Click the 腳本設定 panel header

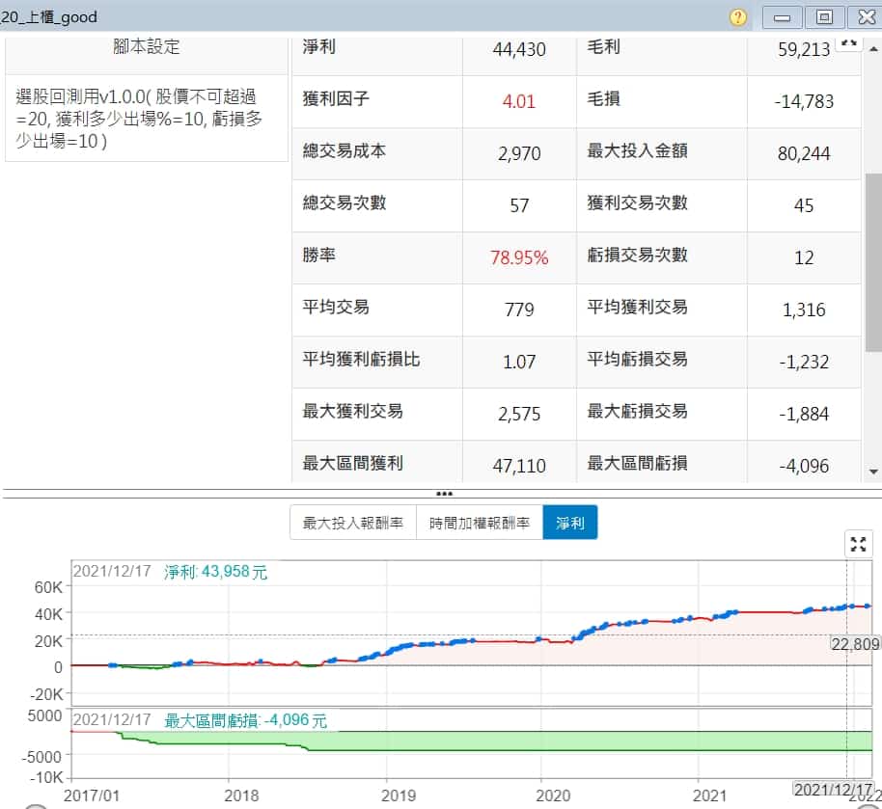pos(147,47)
